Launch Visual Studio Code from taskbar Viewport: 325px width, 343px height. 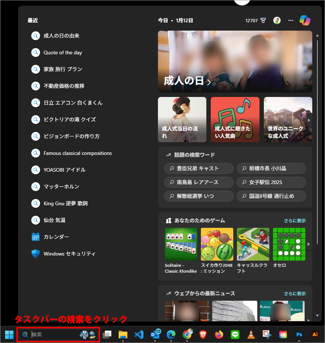coord(139,334)
